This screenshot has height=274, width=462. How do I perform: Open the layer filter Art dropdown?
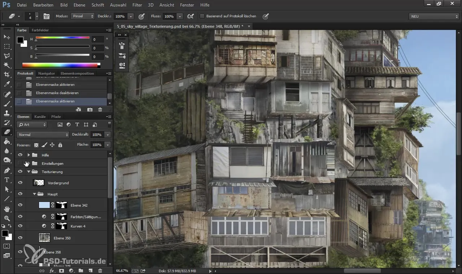[x=32, y=125]
